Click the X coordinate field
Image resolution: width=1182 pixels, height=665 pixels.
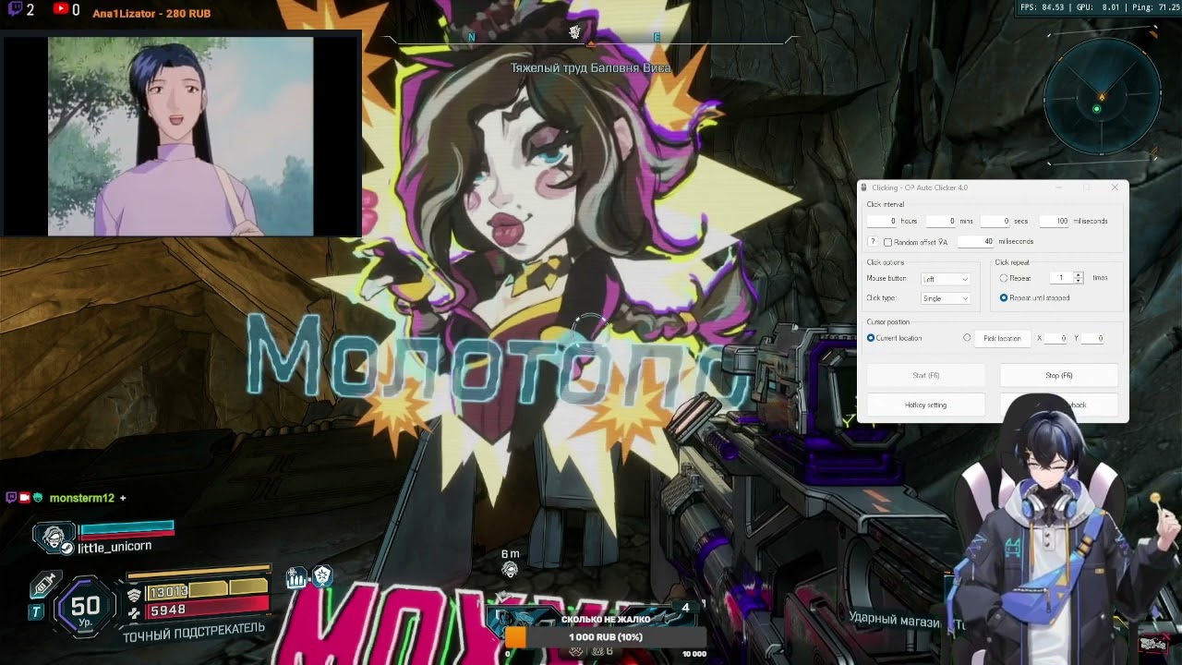point(1057,338)
